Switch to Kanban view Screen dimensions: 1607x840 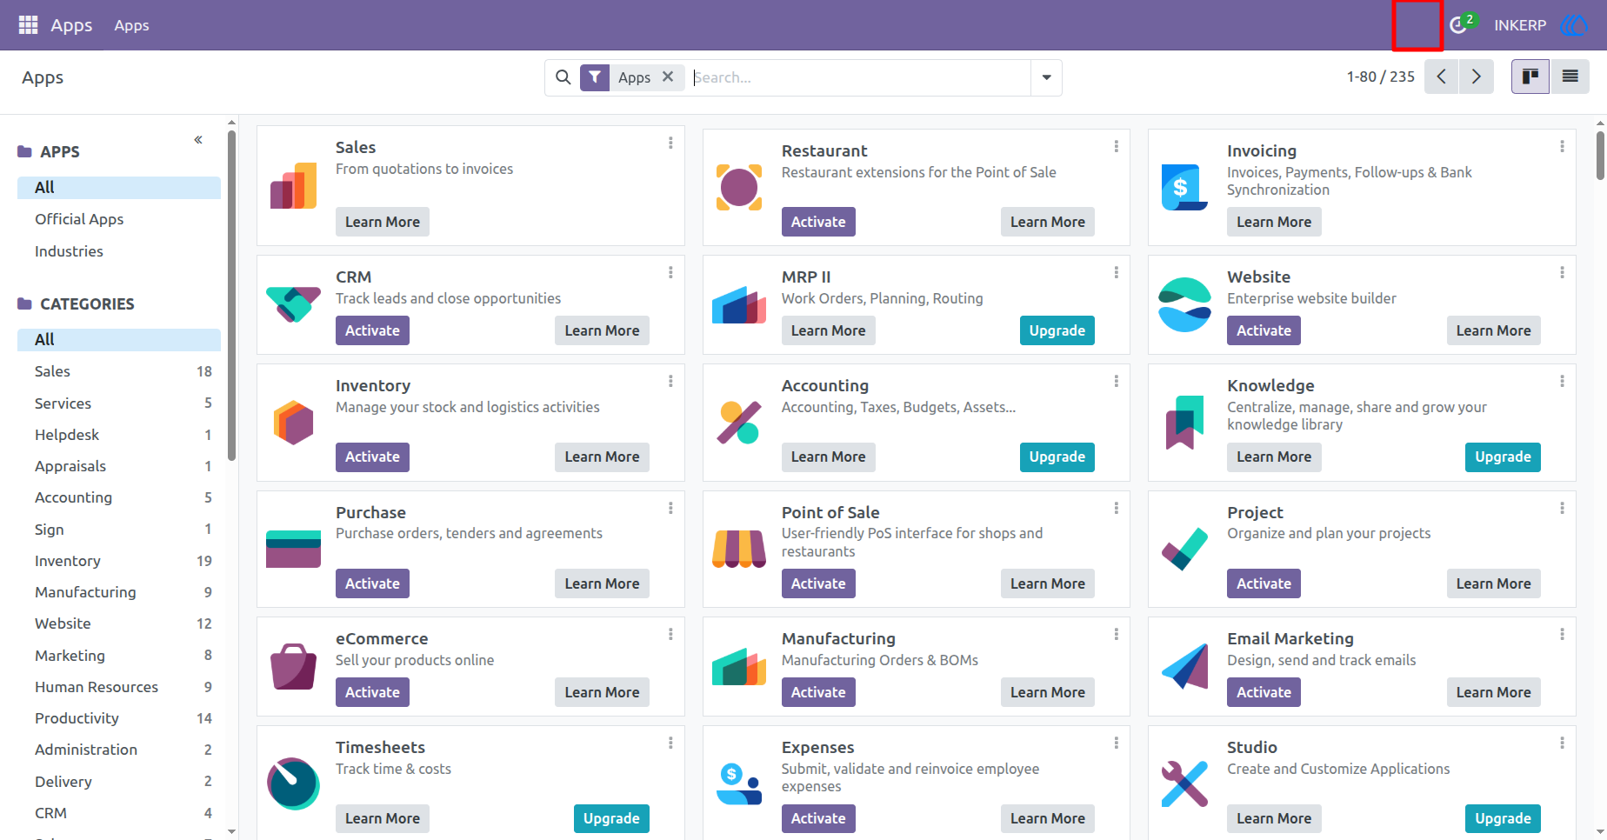1530,77
